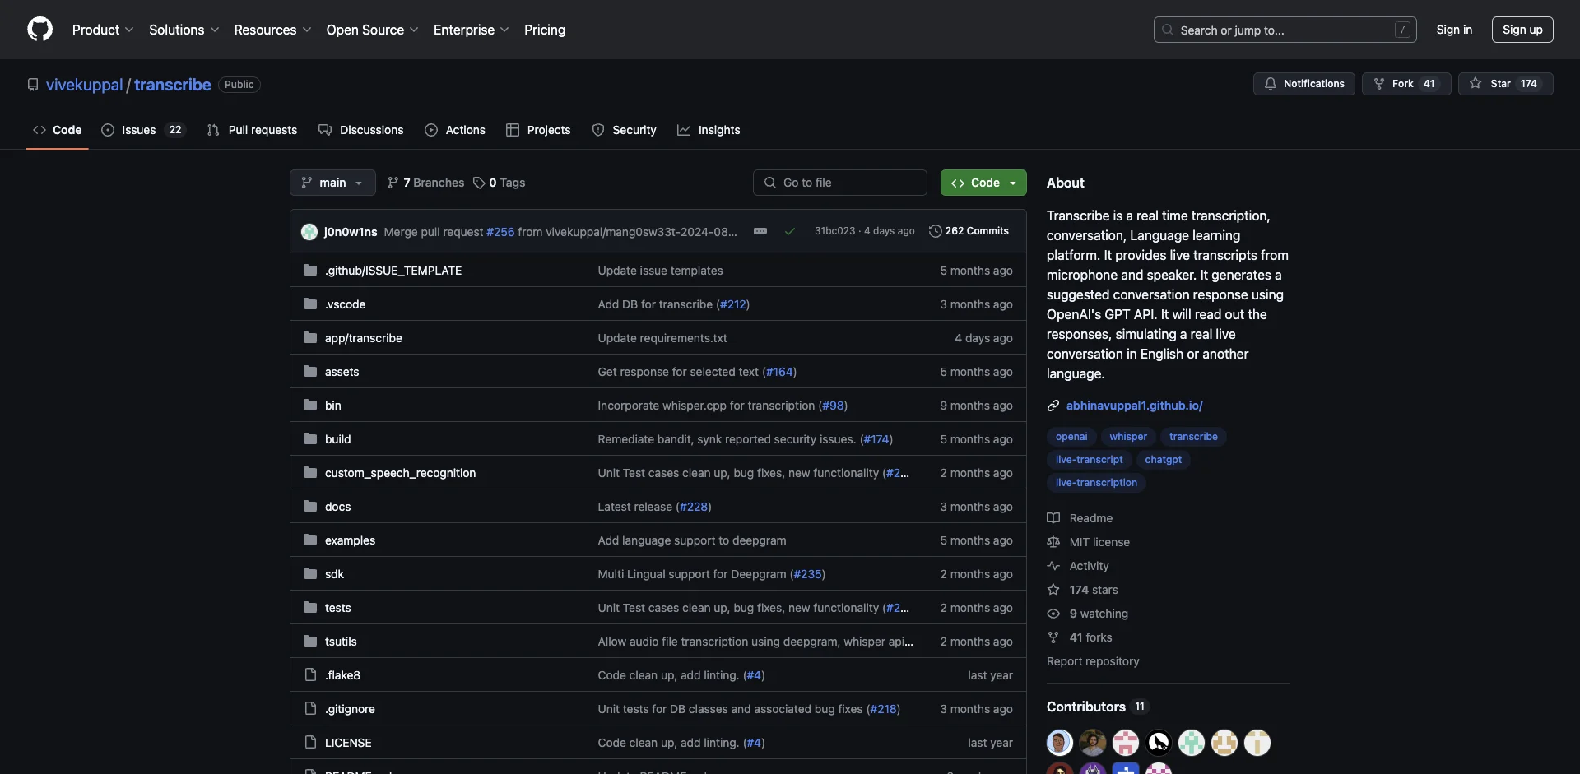Image resolution: width=1580 pixels, height=774 pixels.
Task: Expand the Product menu
Action: click(103, 30)
